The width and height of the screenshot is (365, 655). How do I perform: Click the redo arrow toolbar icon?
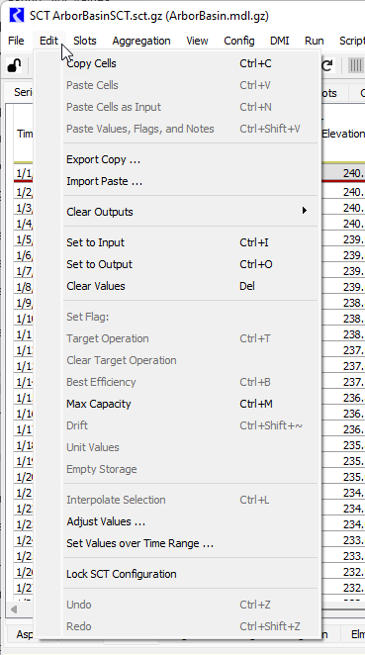[327, 66]
